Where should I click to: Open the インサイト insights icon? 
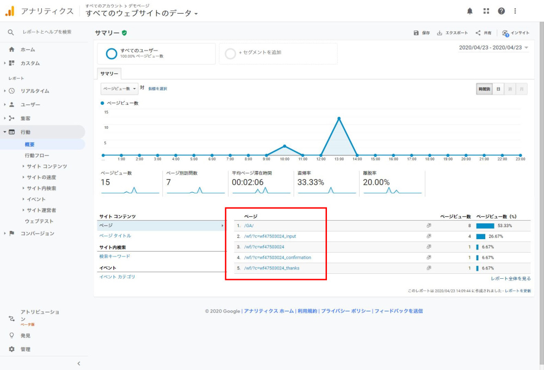click(x=505, y=33)
